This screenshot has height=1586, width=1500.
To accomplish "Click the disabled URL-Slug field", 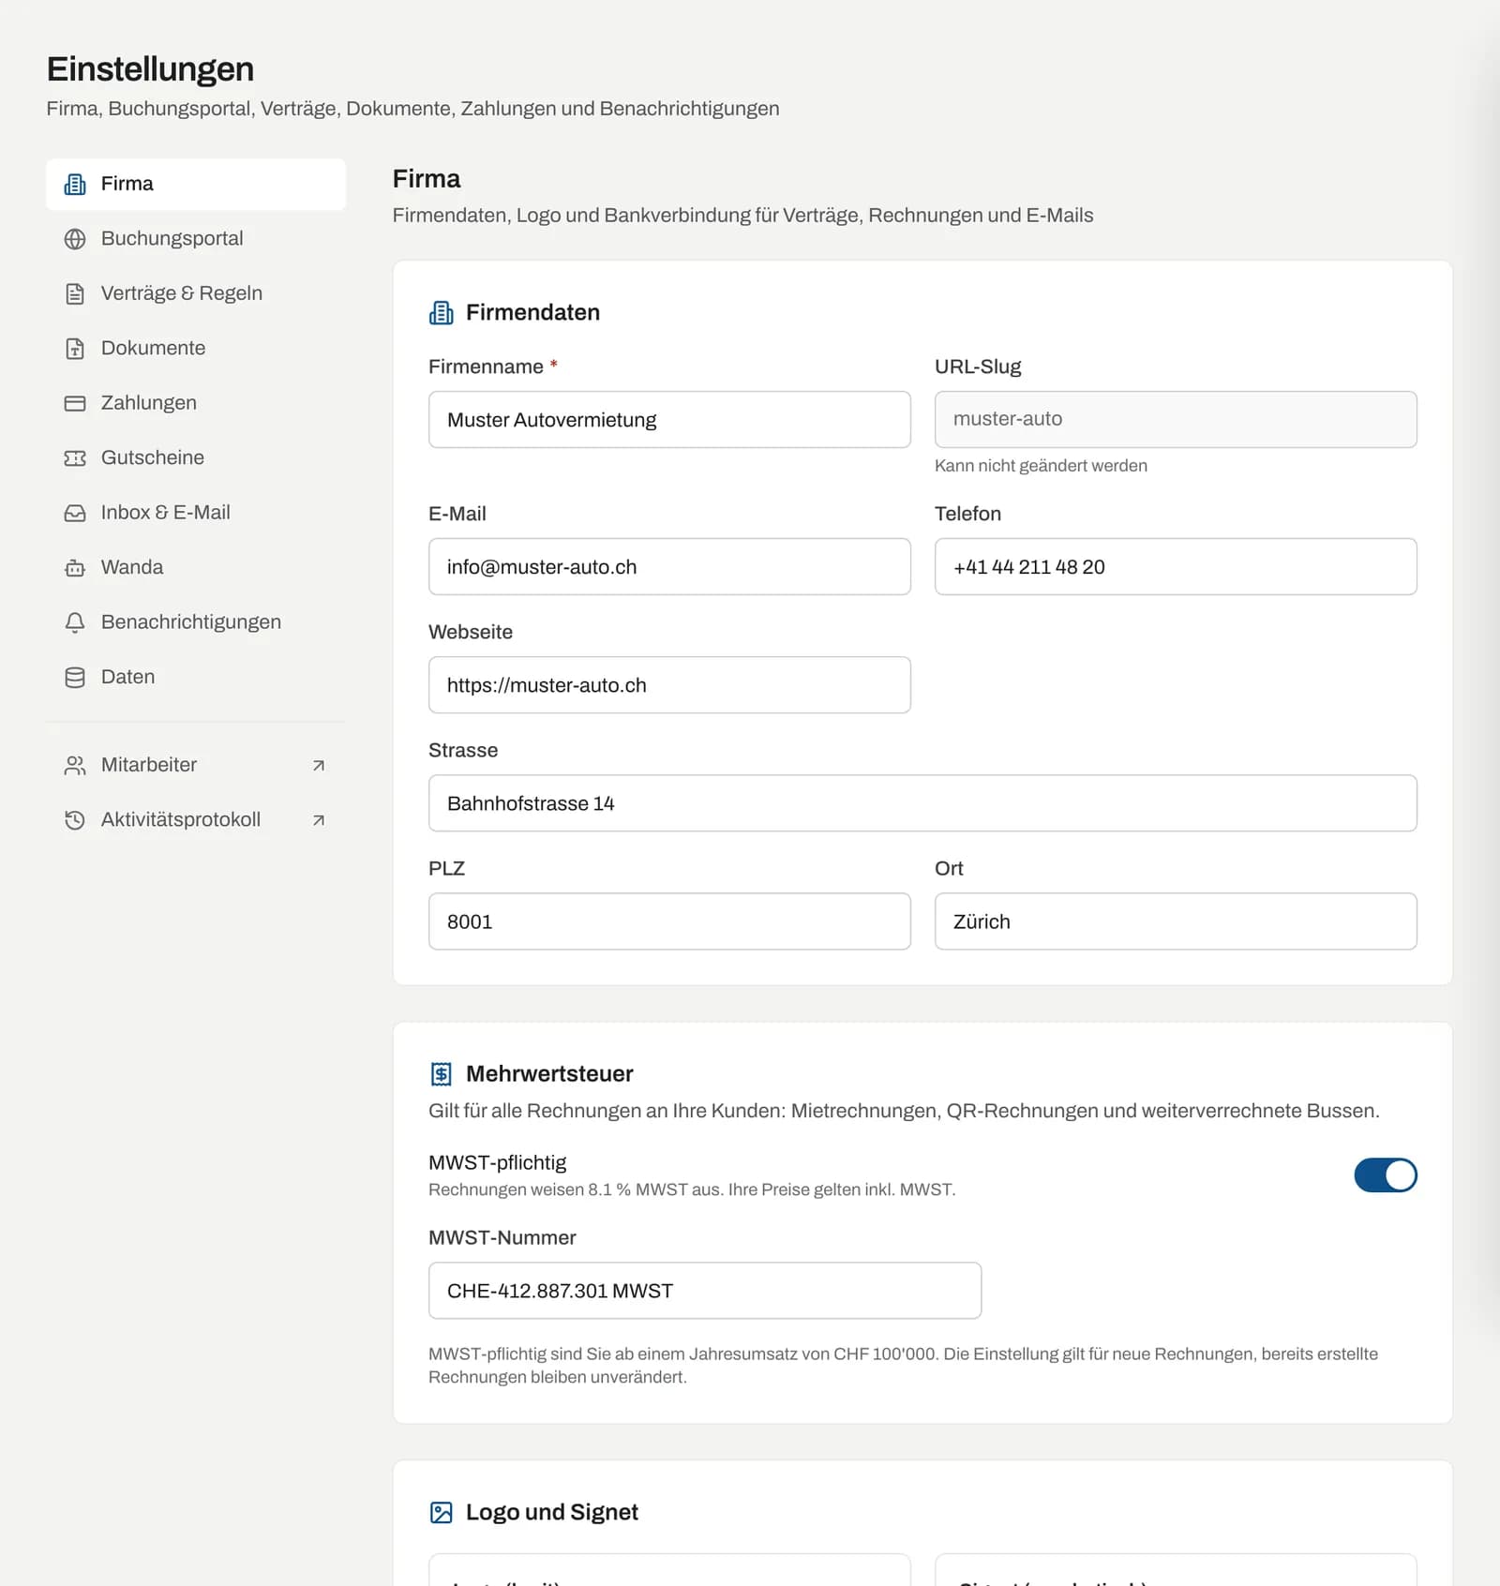I will click(1176, 420).
